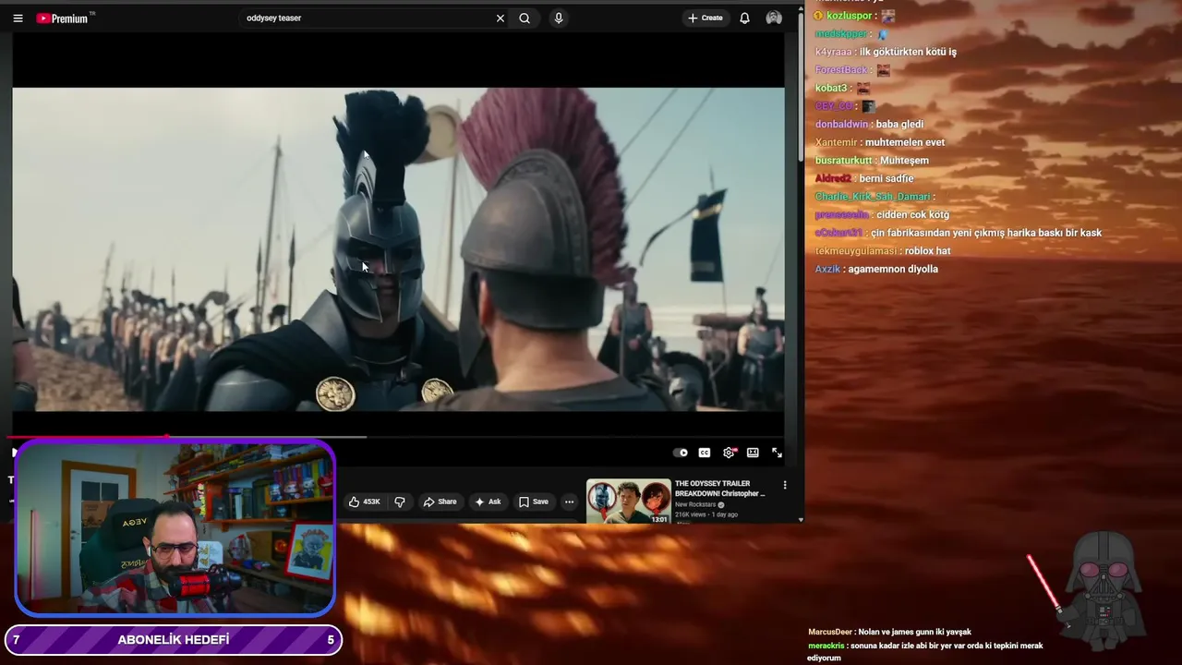Screen dimensions: 1182x665
Task: Open more actions ellipsis under video
Action: [x=569, y=502]
